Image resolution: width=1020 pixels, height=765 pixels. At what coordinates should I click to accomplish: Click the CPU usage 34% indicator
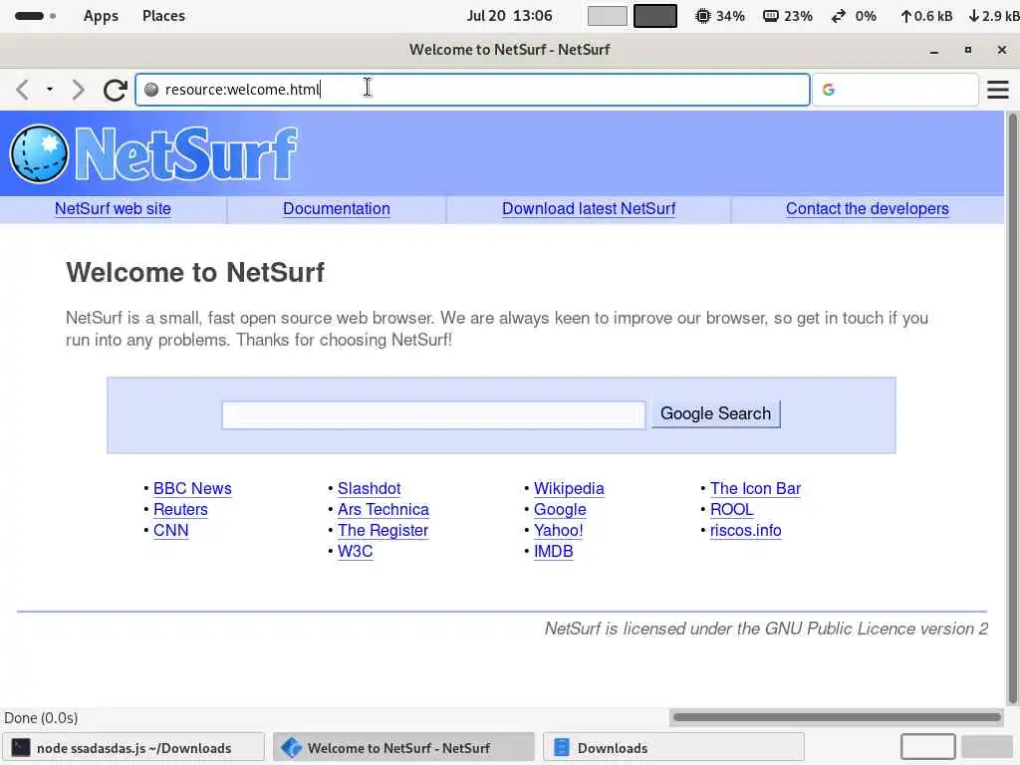[x=719, y=16]
